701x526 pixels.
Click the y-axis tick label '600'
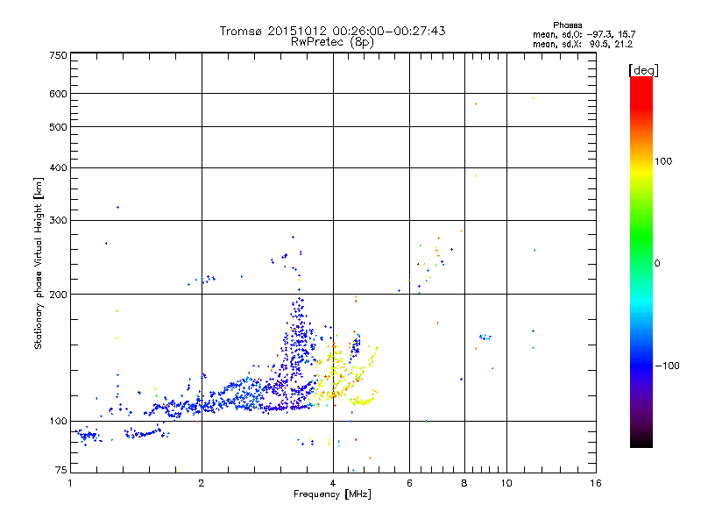click(58, 94)
